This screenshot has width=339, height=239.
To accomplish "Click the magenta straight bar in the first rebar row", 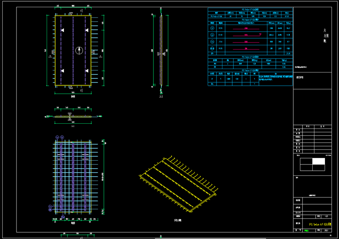I will [x=246, y=28].
